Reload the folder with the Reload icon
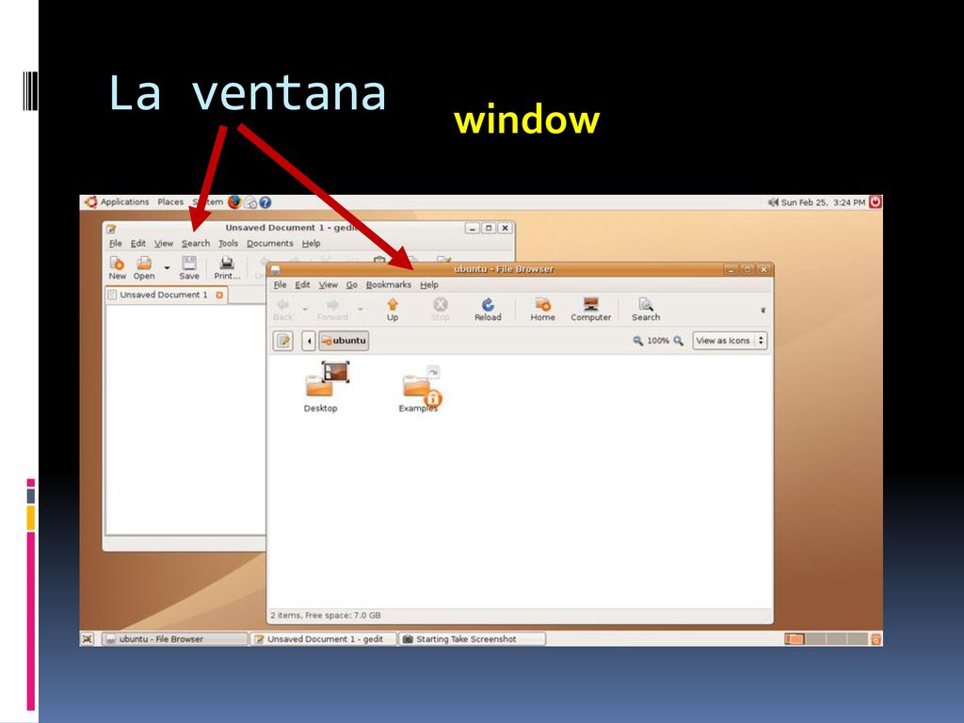The height and width of the screenshot is (723, 964). pos(488,309)
